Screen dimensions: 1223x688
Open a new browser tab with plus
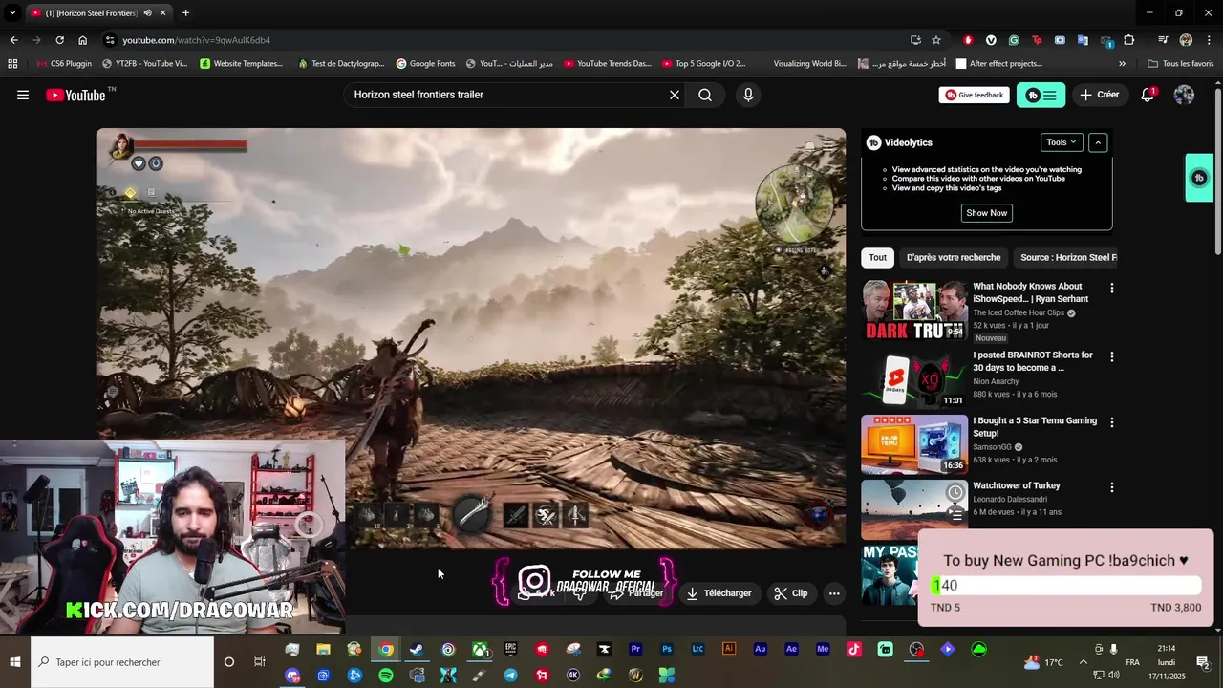pos(185,13)
